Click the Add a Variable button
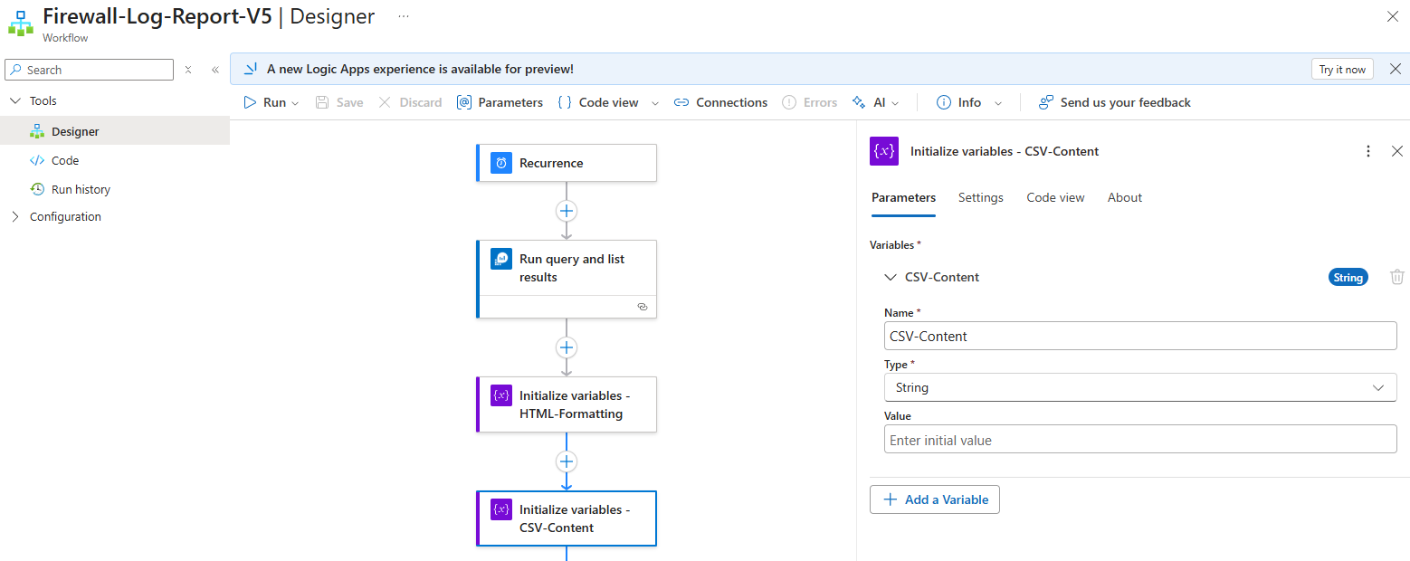The height and width of the screenshot is (561, 1410). (x=934, y=499)
